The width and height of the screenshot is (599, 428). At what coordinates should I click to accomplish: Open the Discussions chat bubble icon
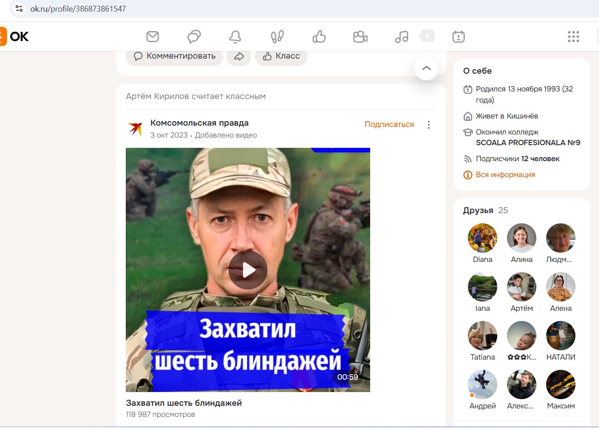pyautogui.click(x=193, y=36)
